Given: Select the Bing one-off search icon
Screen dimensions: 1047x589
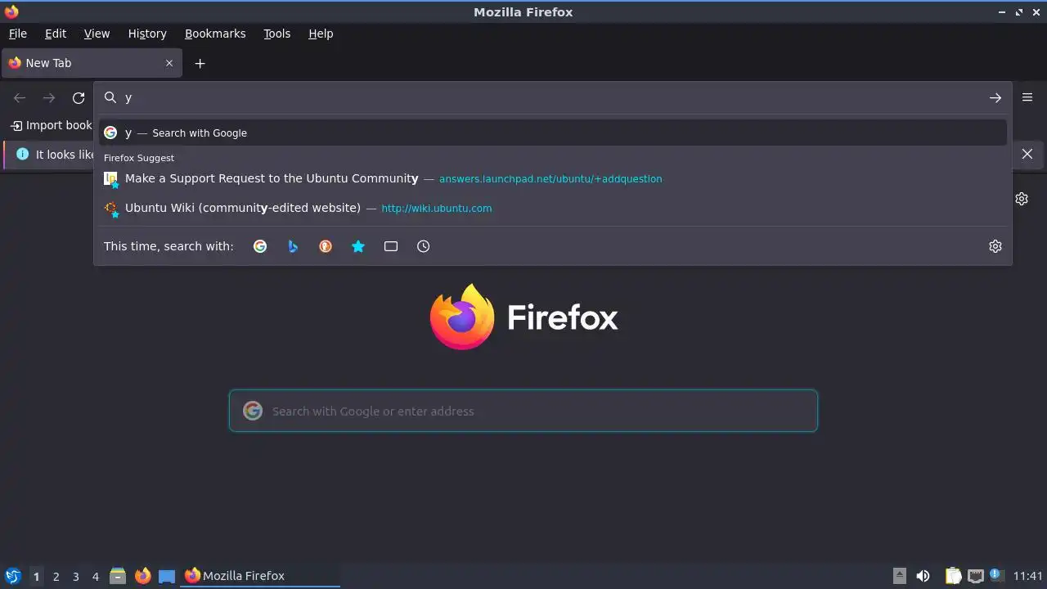Looking at the screenshot, I should click(x=293, y=246).
